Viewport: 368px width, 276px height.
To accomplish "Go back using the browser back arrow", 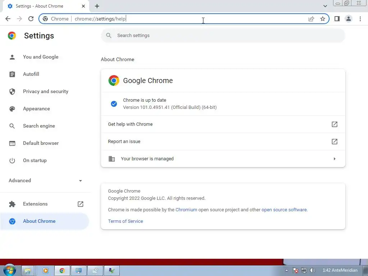I will click(8, 19).
